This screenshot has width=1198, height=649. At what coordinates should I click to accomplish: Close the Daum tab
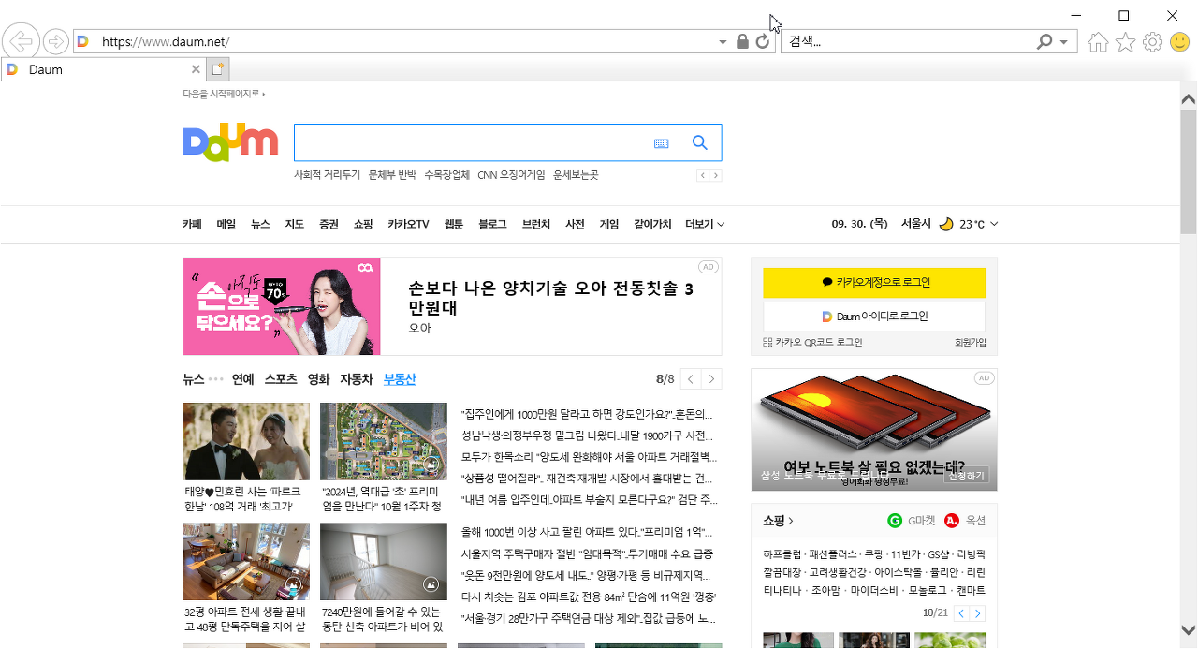(x=196, y=69)
